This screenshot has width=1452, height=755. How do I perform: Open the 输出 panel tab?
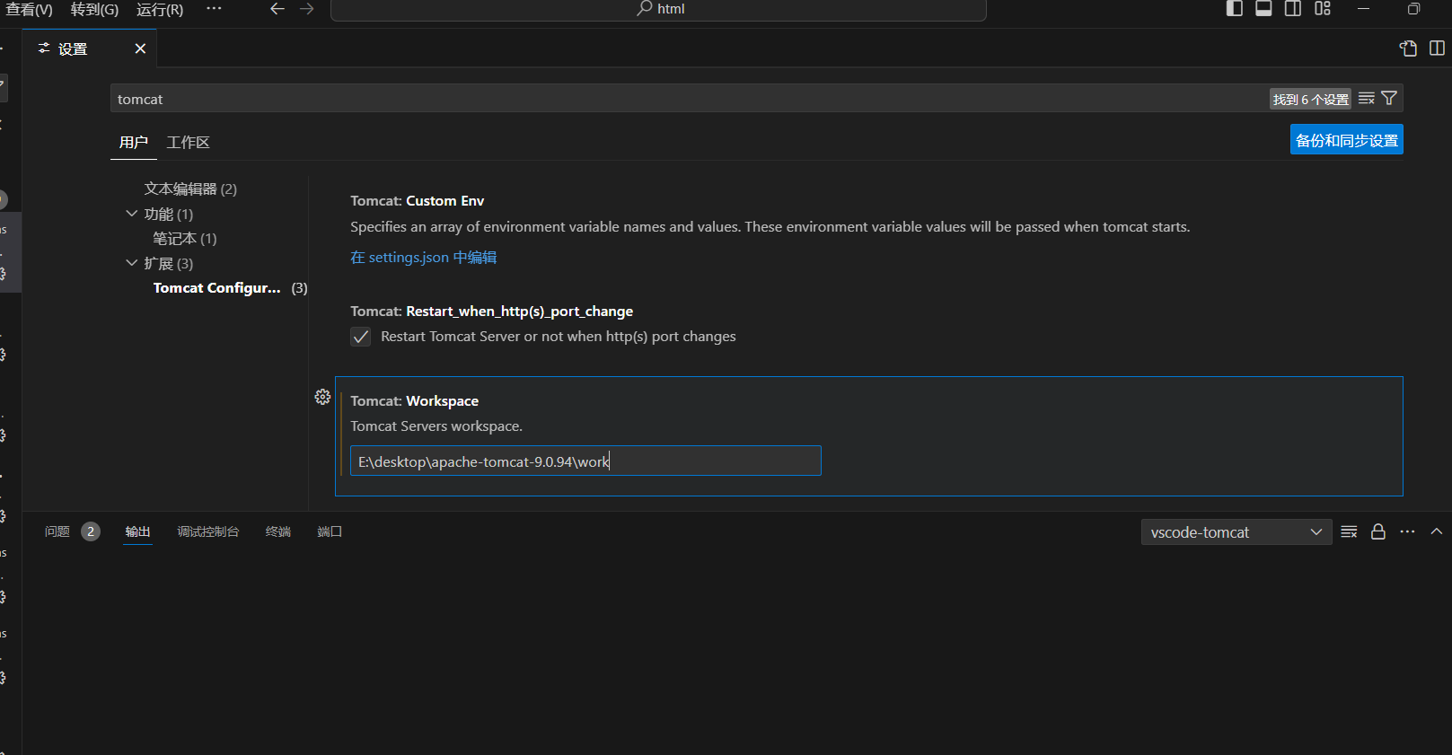137,531
